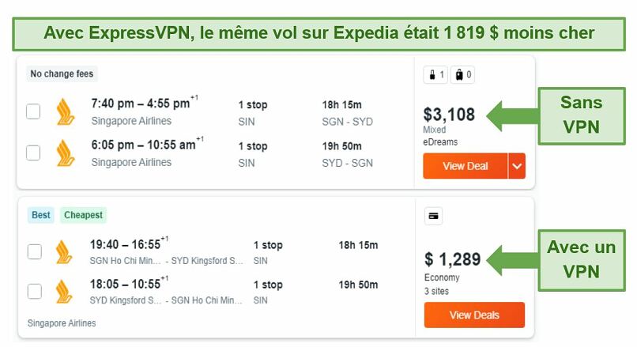637x347 pixels.
Task: Select the checkbox beside the 19:40 – 16:55 flight
Action: pyautogui.click(x=35, y=251)
